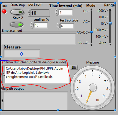Image resolution: width=118 pixels, height=115 pixels.
Task: Decrease Time interval with down arrow
Action: [x=57, y=14]
